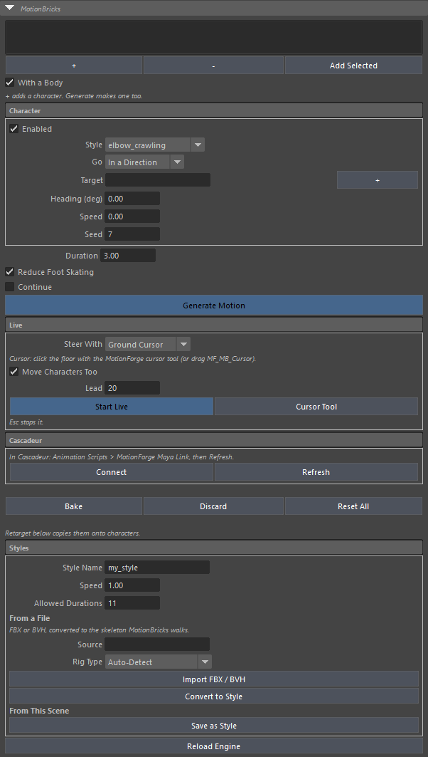Toggle the Enabled checkbox

(x=14, y=129)
